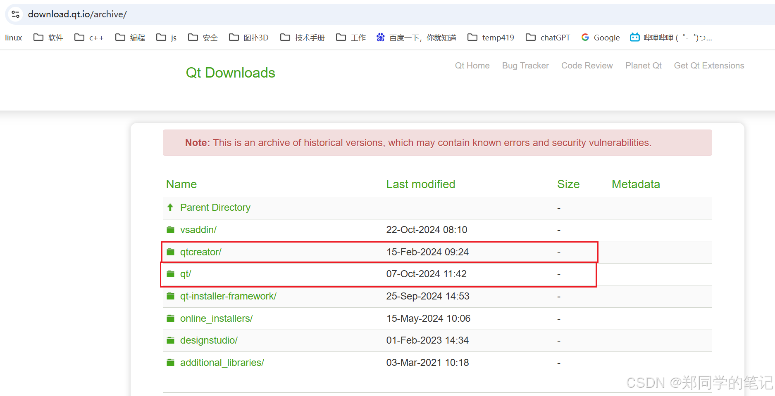775x396 pixels.
Task: Click the qtcreator/ folder icon
Action: pyautogui.click(x=170, y=252)
